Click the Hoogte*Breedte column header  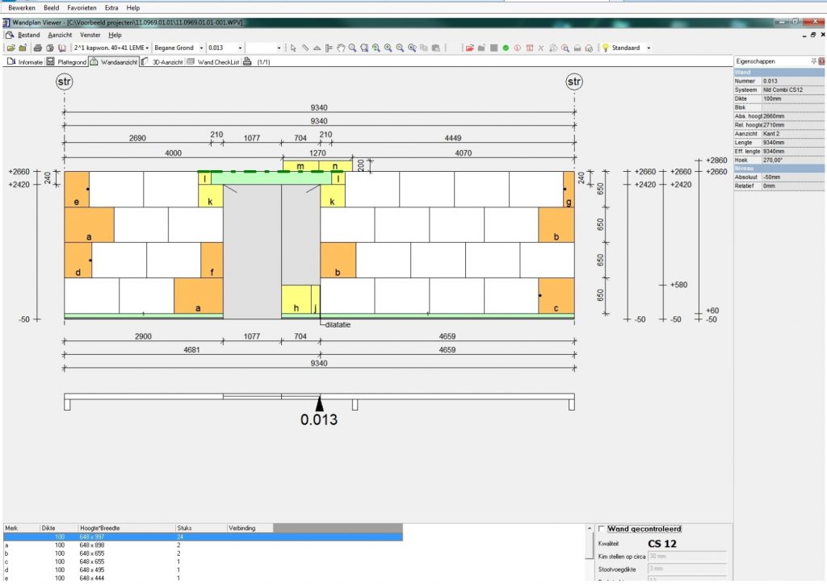(127, 528)
